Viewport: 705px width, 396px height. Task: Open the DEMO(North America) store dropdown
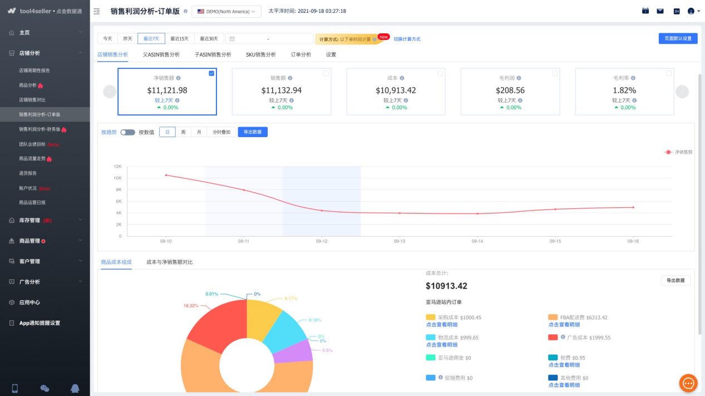coord(226,11)
